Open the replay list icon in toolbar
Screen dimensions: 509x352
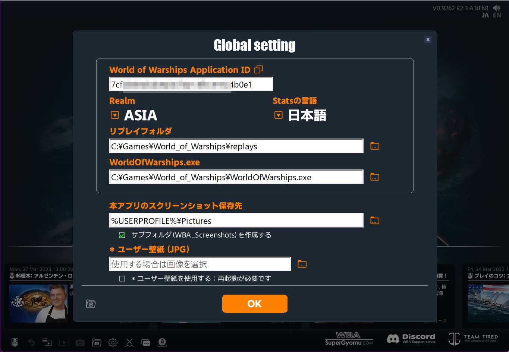point(47,342)
